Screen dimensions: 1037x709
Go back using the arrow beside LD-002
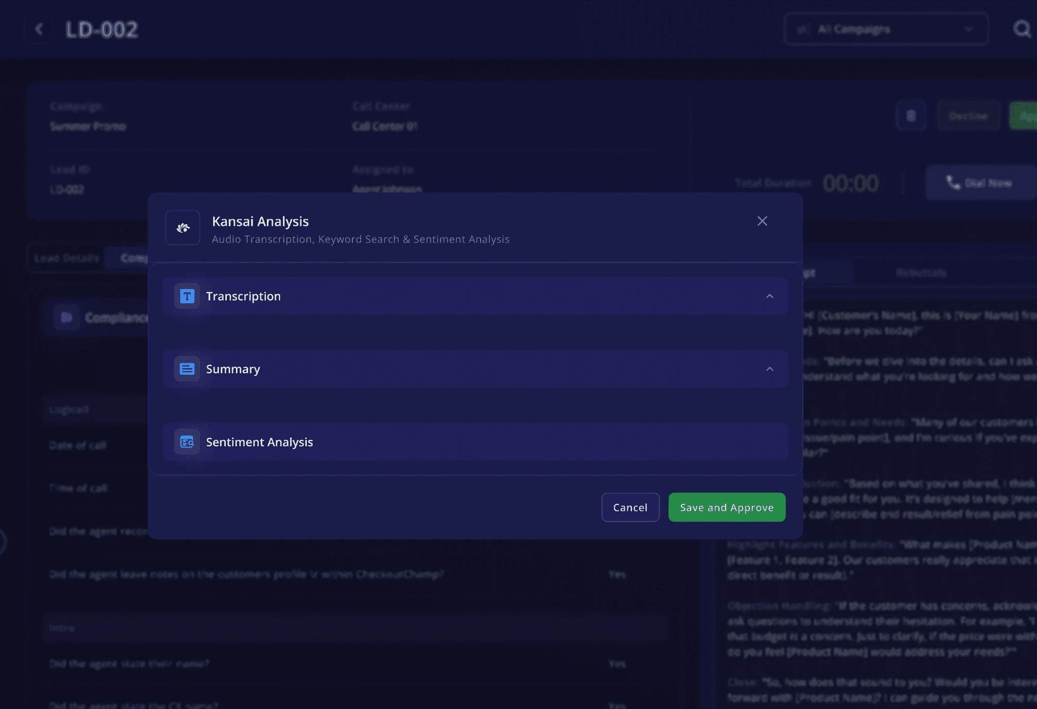(39, 29)
